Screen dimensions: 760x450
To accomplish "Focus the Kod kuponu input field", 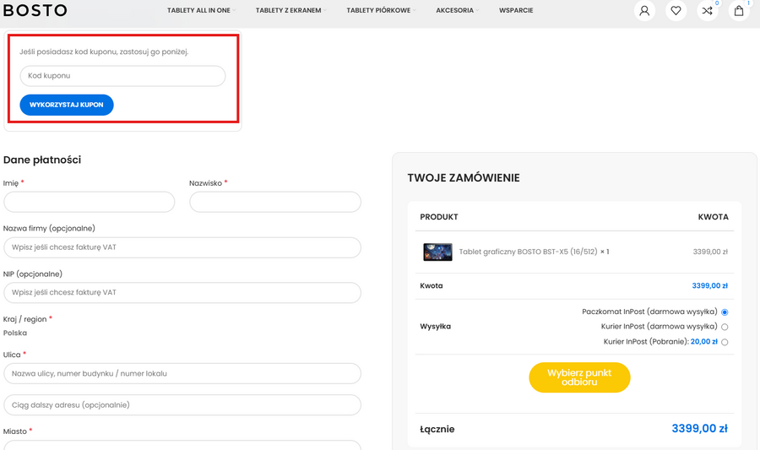I will click(x=122, y=76).
